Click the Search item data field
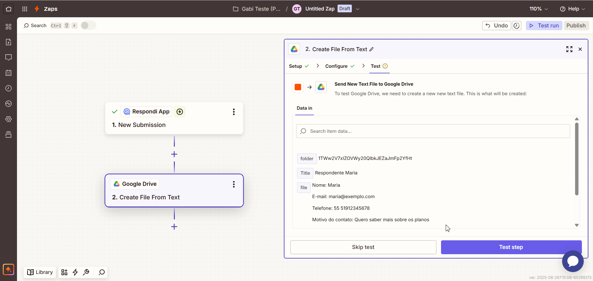The width and height of the screenshot is (593, 281). coord(433,131)
